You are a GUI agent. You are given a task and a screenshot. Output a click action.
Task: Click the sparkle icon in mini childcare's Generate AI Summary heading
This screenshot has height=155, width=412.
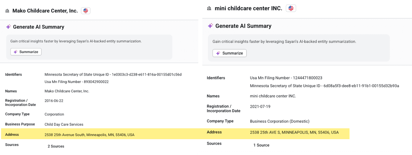pyautogui.click(x=210, y=26)
